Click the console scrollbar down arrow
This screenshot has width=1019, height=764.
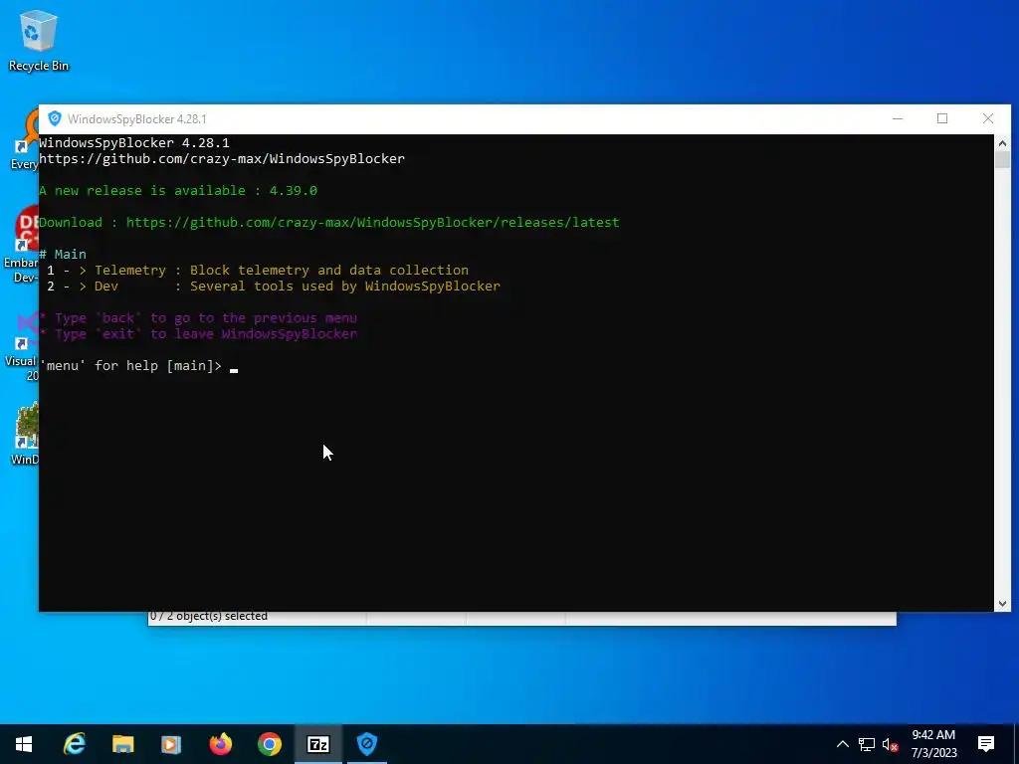(1002, 604)
